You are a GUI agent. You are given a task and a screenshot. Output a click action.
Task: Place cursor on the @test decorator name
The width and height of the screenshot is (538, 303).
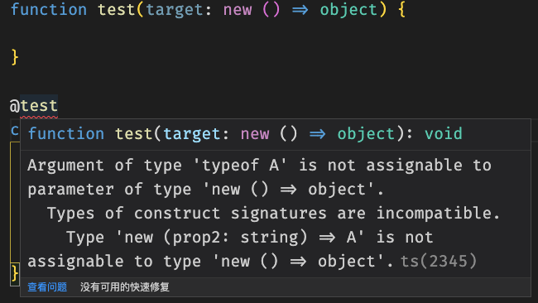click(x=39, y=106)
